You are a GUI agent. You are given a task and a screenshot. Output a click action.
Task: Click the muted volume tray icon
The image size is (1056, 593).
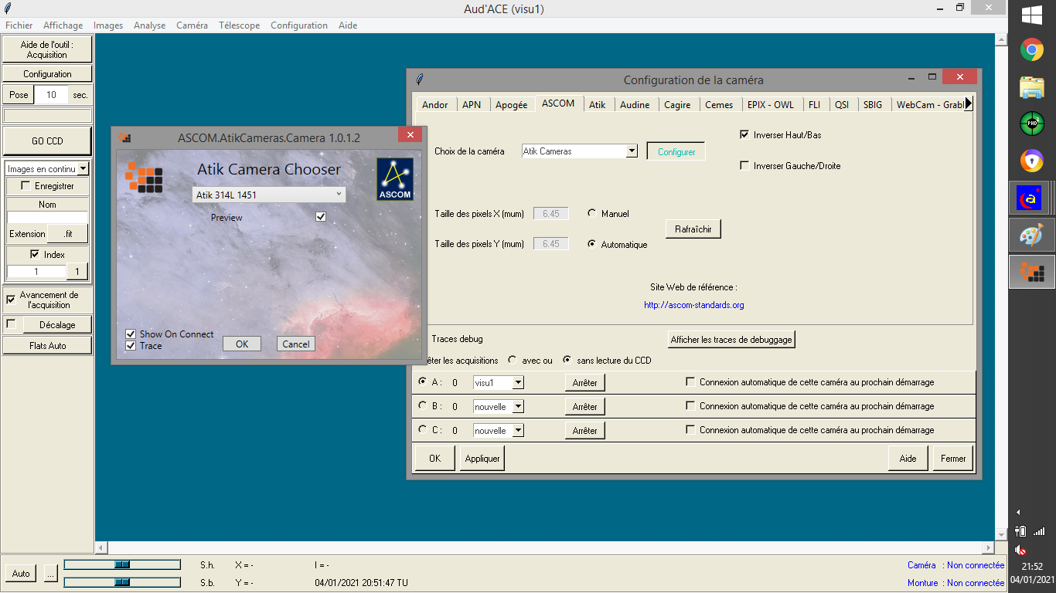pyautogui.click(x=1021, y=551)
